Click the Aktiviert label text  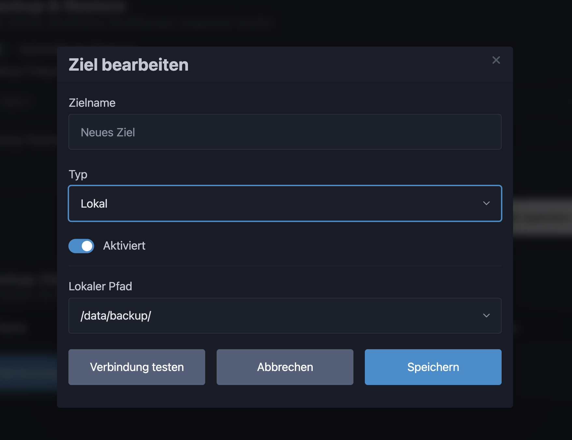pyautogui.click(x=124, y=246)
